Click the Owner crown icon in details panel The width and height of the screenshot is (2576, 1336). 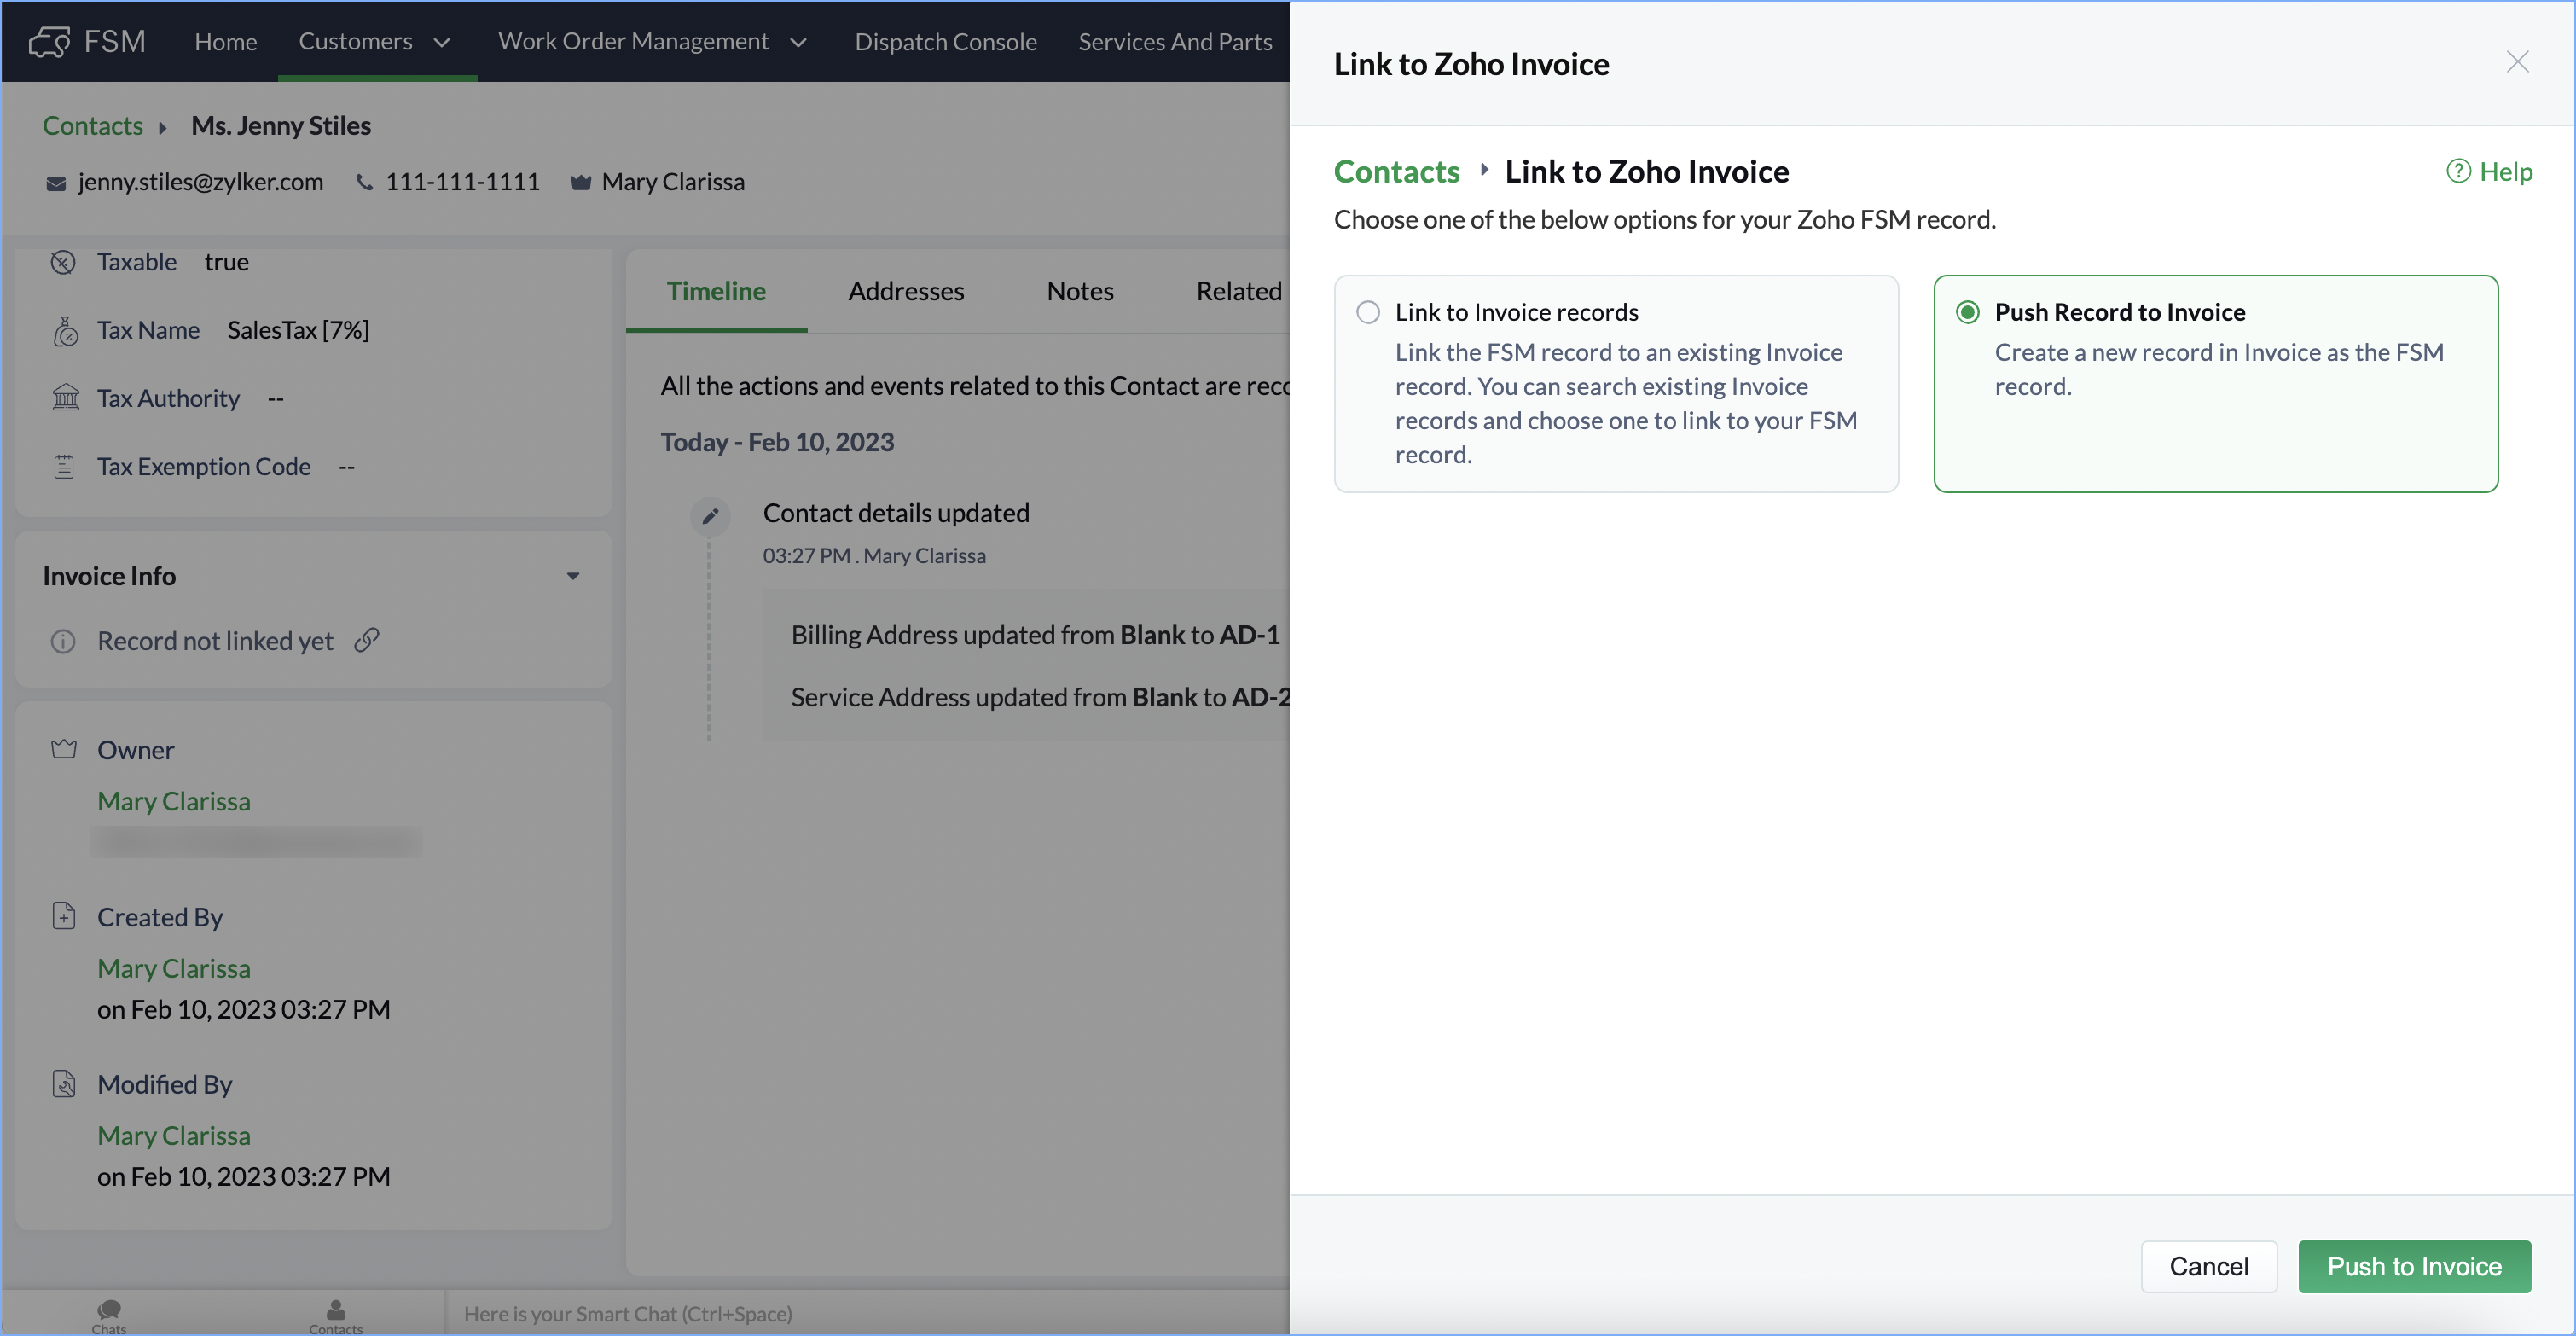(64, 749)
